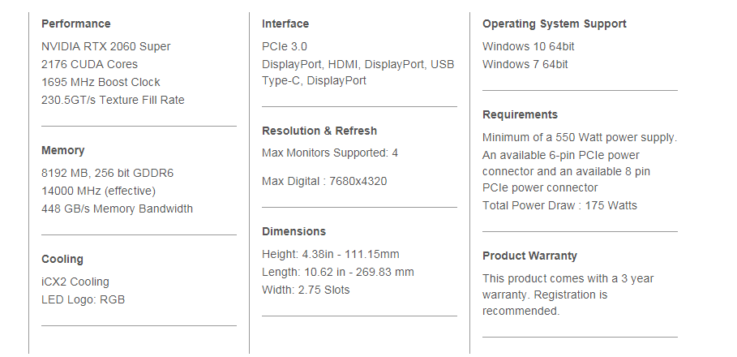This screenshot has height=357, width=737.
Task: Click the iCX2 Cooling text
Action: point(75,282)
